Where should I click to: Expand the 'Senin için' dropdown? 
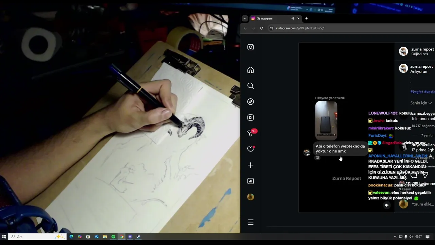pos(421,103)
